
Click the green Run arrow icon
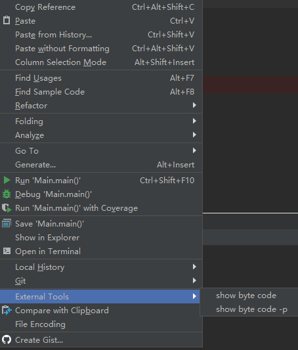[7, 180]
